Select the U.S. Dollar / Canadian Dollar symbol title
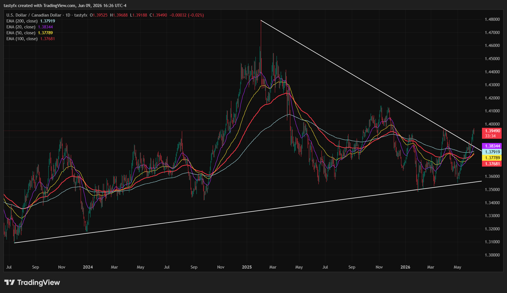Viewport: 507px width, 293px height. pos(34,15)
